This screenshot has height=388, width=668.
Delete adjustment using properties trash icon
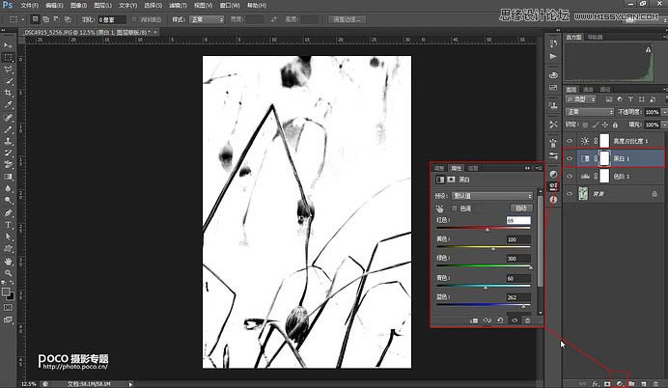(527, 320)
